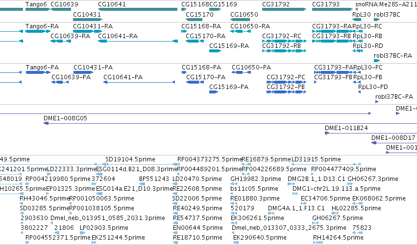Select the CG15170 gene label
The width and height of the screenshot is (417, 245).
[x=200, y=14]
